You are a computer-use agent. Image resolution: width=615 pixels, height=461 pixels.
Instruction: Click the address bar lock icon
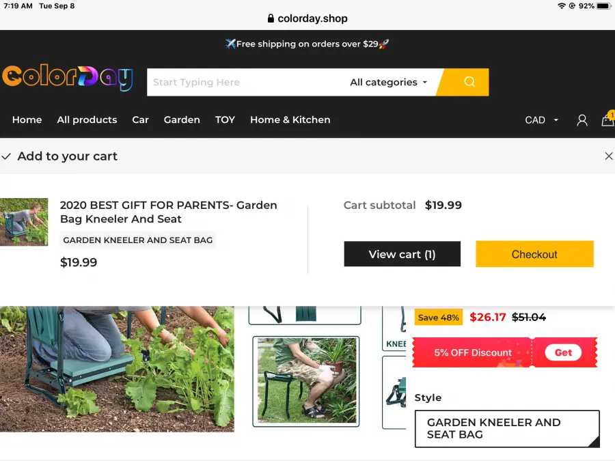click(271, 18)
